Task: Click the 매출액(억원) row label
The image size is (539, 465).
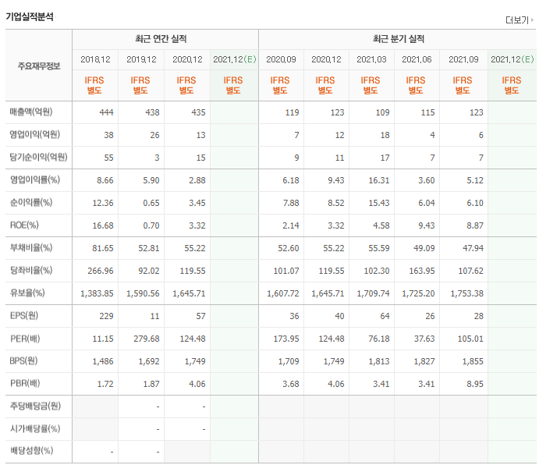Action: [x=31, y=112]
